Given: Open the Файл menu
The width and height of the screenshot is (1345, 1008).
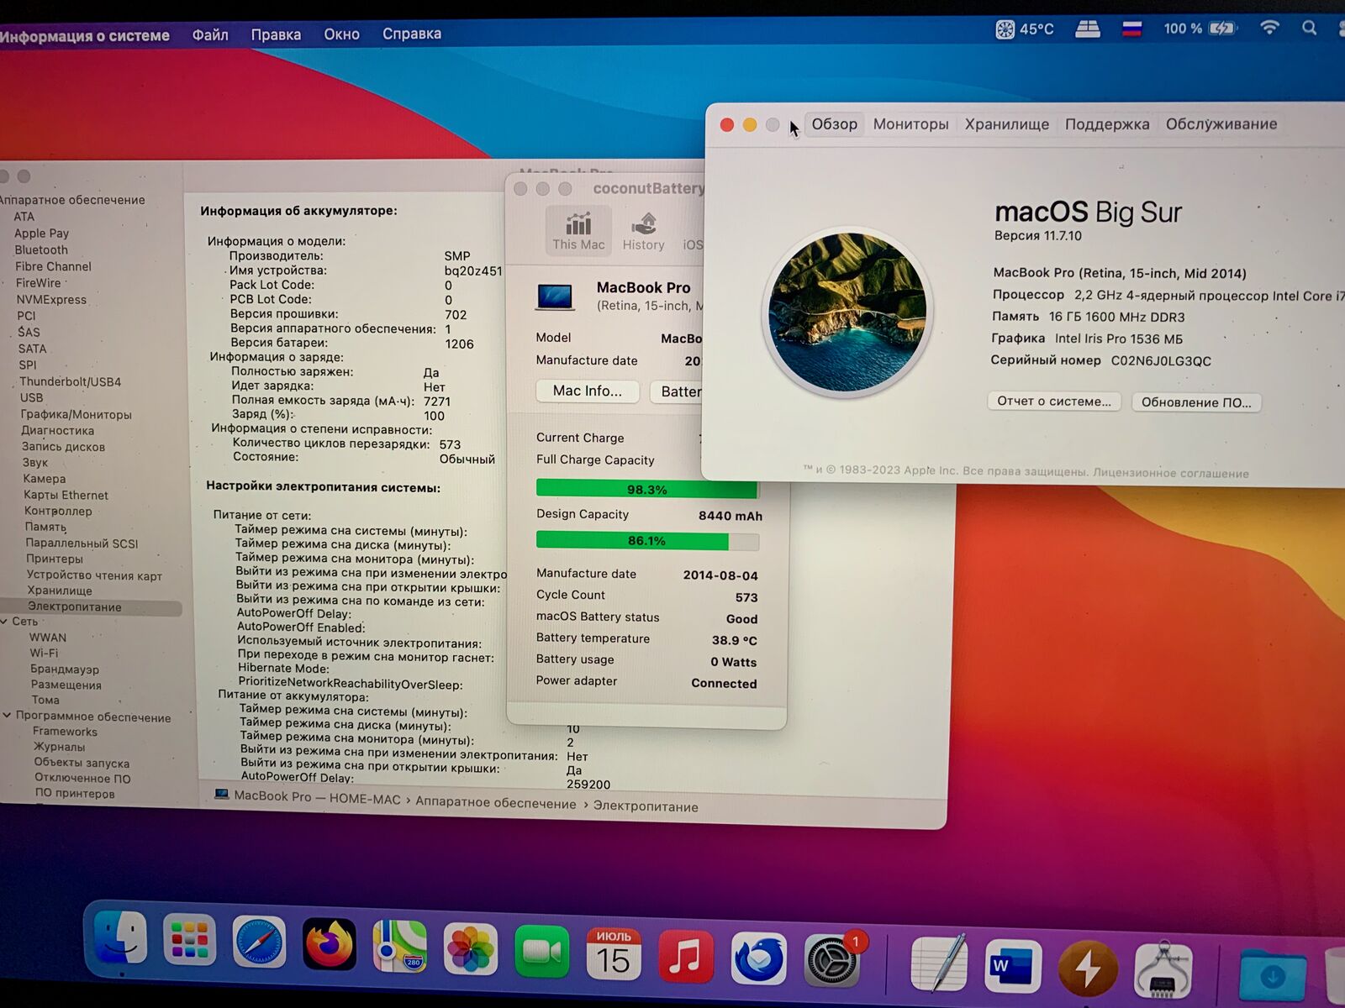Looking at the screenshot, I should [x=210, y=34].
